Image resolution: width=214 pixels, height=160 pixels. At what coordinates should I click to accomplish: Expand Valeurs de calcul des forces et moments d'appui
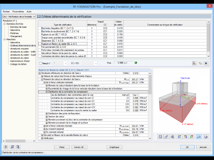[42, 76]
